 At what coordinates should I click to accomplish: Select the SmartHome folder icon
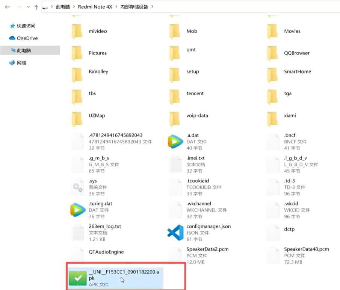click(272, 75)
